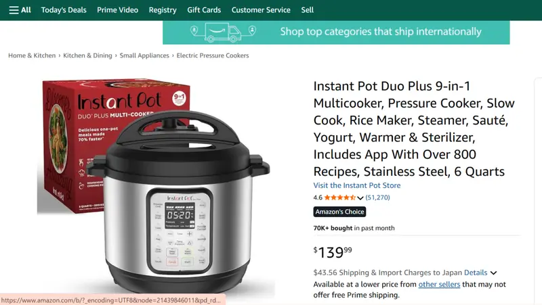Expand shipping Details chevron

(493, 273)
